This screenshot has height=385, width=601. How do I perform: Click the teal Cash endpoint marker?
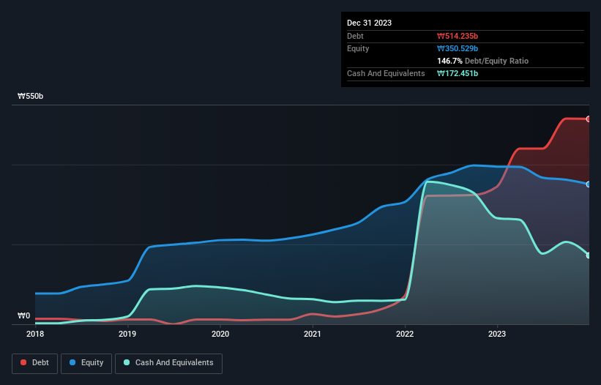tap(589, 255)
